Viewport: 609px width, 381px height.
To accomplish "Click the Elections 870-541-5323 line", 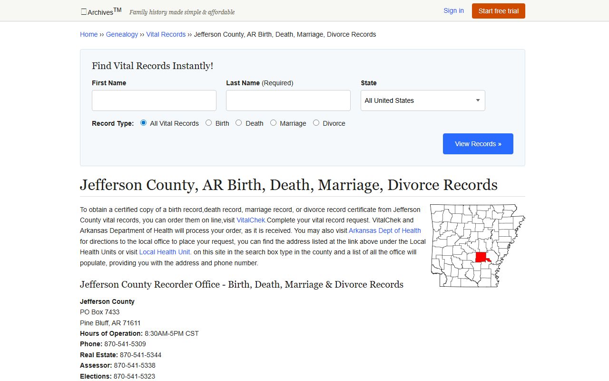I will point(118,376).
